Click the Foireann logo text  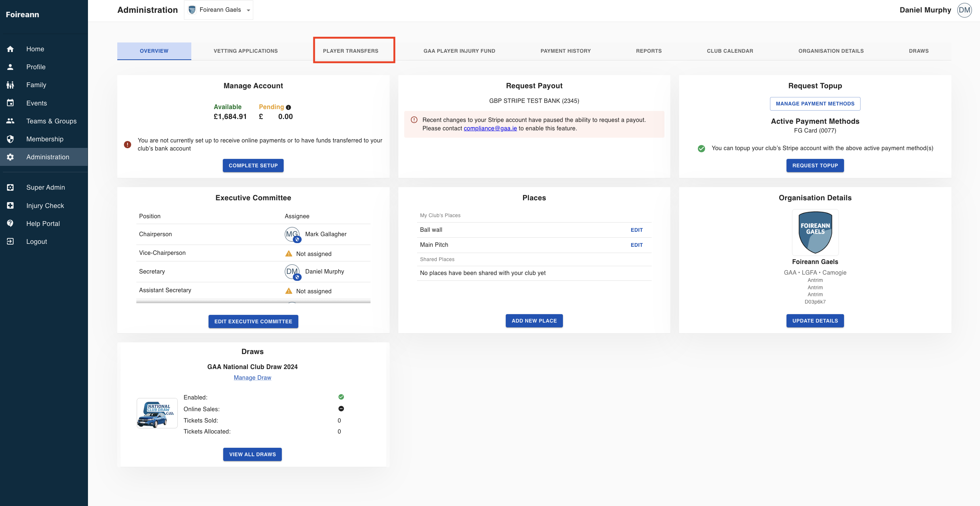click(22, 14)
